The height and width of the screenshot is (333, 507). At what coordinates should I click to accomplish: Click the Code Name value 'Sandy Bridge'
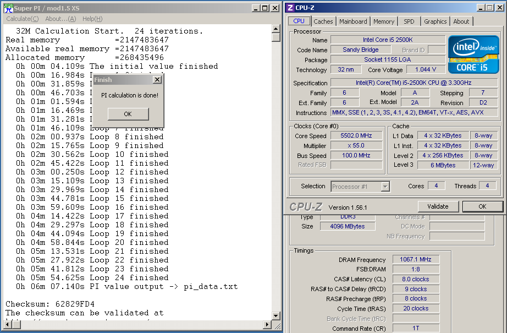[x=361, y=50]
